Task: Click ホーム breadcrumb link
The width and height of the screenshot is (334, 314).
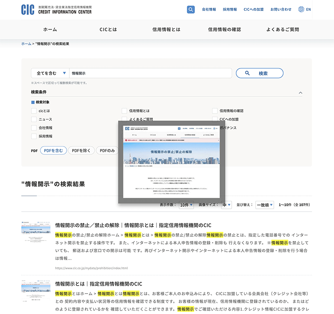Action: [26, 44]
